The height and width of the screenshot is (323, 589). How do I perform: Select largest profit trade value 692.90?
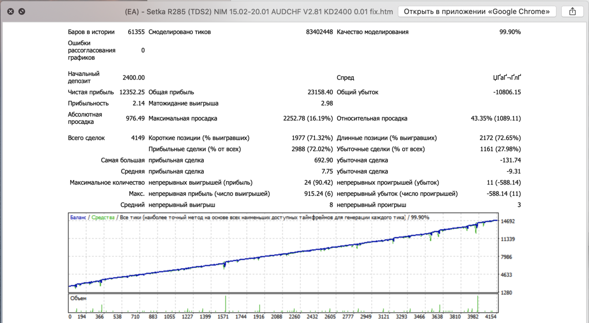[x=324, y=160]
